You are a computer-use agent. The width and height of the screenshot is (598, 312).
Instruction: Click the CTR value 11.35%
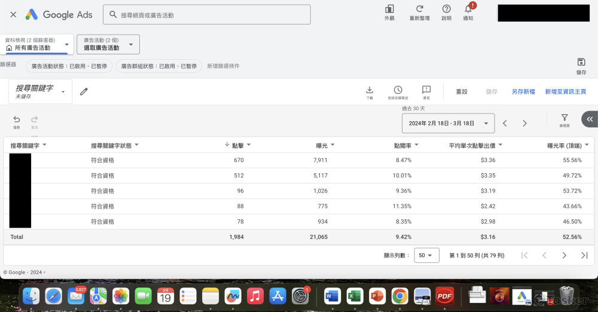pyautogui.click(x=402, y=206)
